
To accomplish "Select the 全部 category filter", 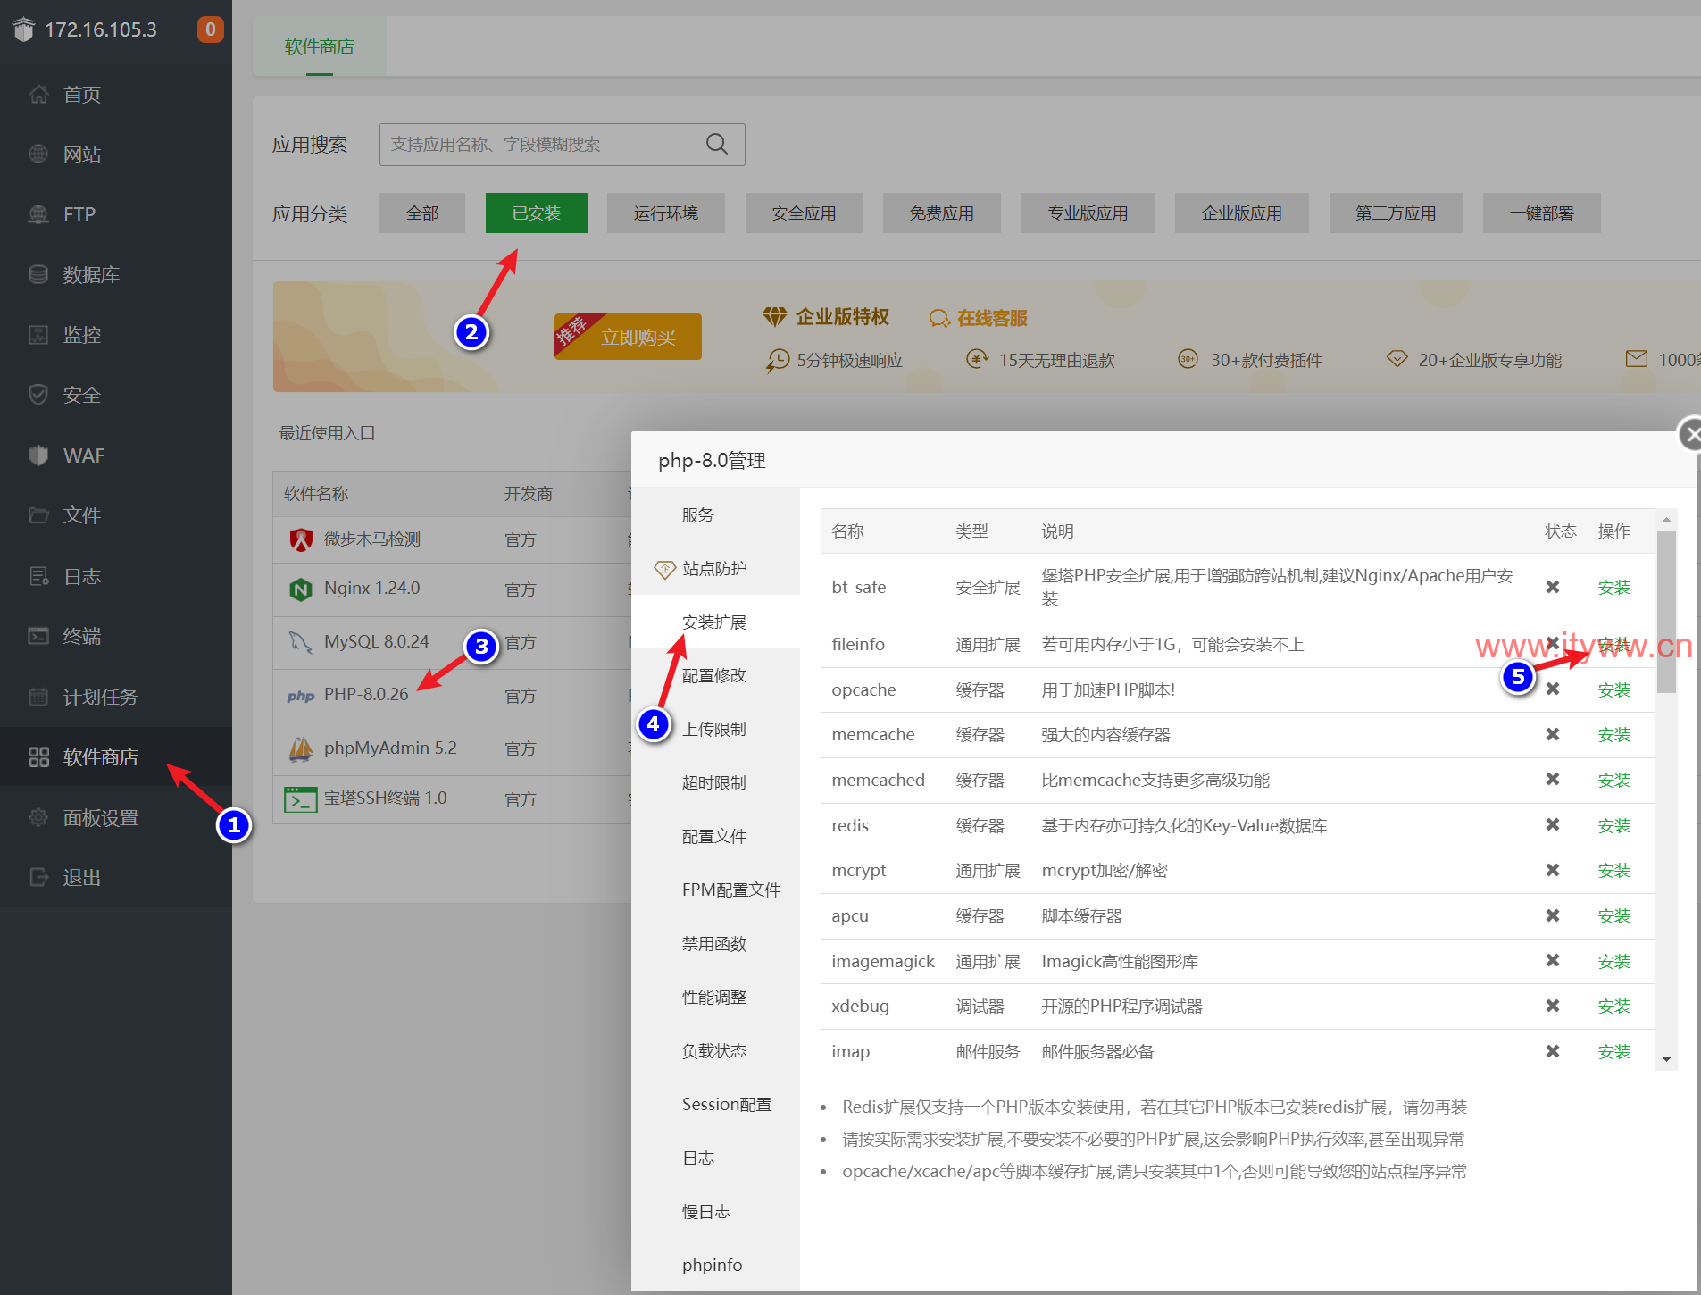I will 422,213.
